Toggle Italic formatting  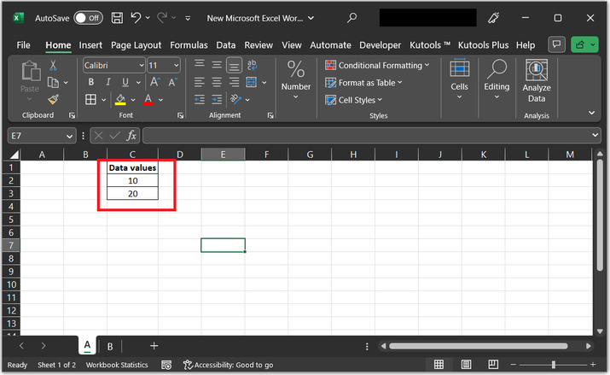(x=108, y=82)
